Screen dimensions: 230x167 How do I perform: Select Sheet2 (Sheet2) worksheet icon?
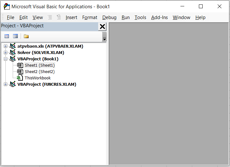(20, 72)
